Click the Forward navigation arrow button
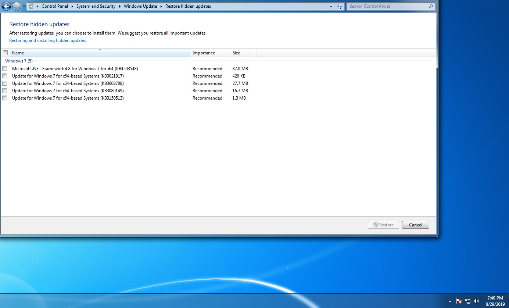The width and height of the screenshot is (509, 308). (17, 6)
